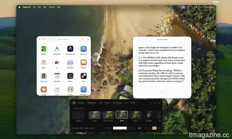Click the search icon in the filter panel

[150, 103]
